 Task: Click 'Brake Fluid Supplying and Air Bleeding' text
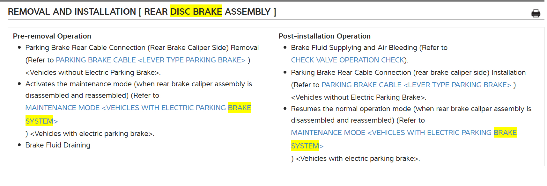tap(354, 48)
